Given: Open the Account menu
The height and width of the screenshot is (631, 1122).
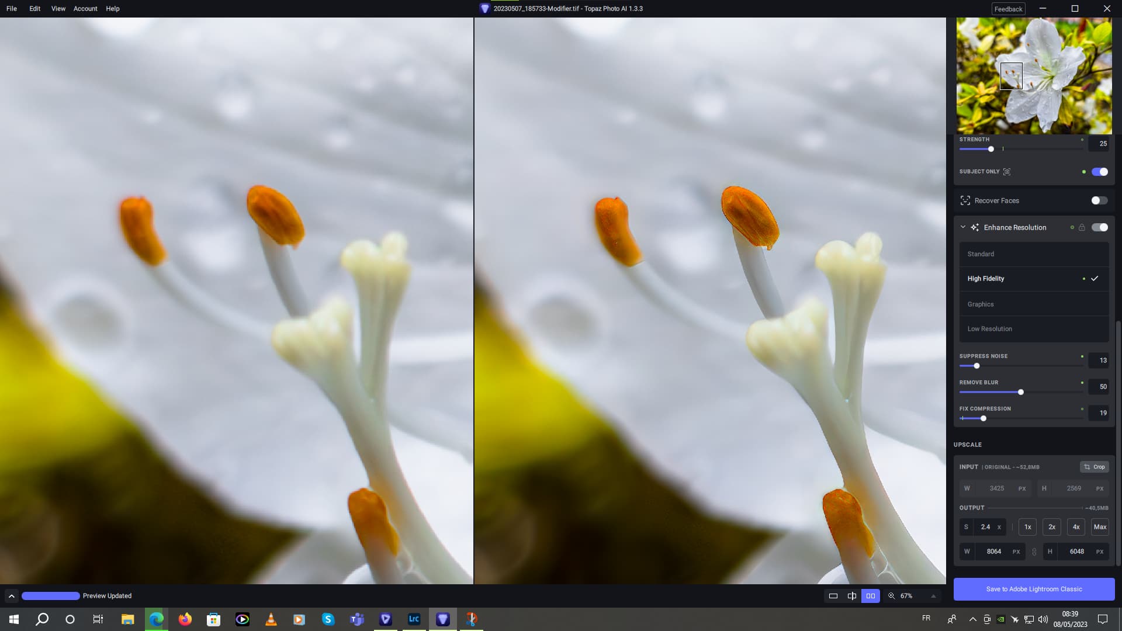Looking at the screenshot, I should (x=85, y=9).
